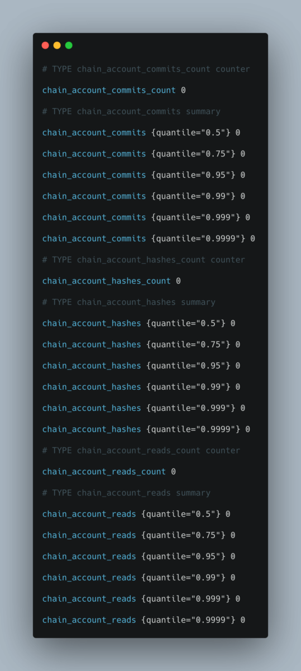Select the TYPE chain_account_commits_count counter comment
Image resolution: width=301 pixels, height=671 pixels.
(146, 69)
